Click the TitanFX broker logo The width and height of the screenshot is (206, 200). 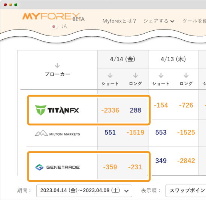57,110
